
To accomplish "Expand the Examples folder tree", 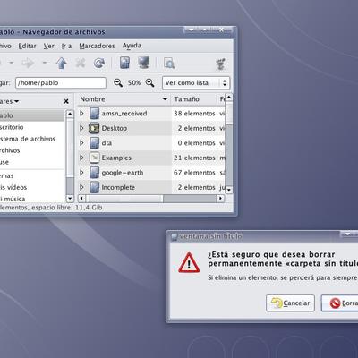I will tap(81, 158).
